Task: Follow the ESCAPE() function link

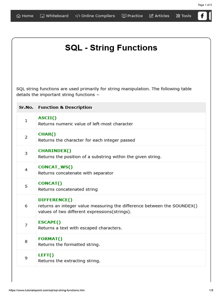Action: pos(49,222)
